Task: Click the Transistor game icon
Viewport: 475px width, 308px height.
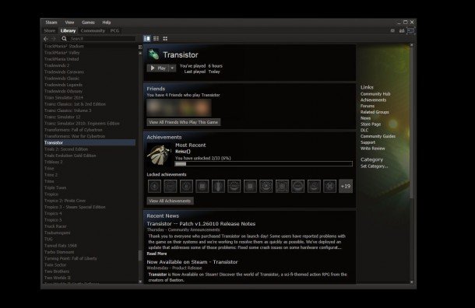Action: 153,54
